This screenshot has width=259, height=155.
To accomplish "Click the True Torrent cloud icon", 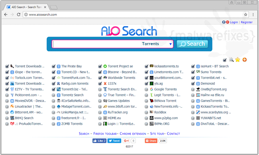I will tap(105, 95).
